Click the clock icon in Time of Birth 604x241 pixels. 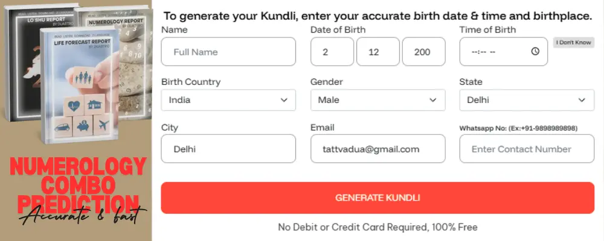[x=535, y=52]
